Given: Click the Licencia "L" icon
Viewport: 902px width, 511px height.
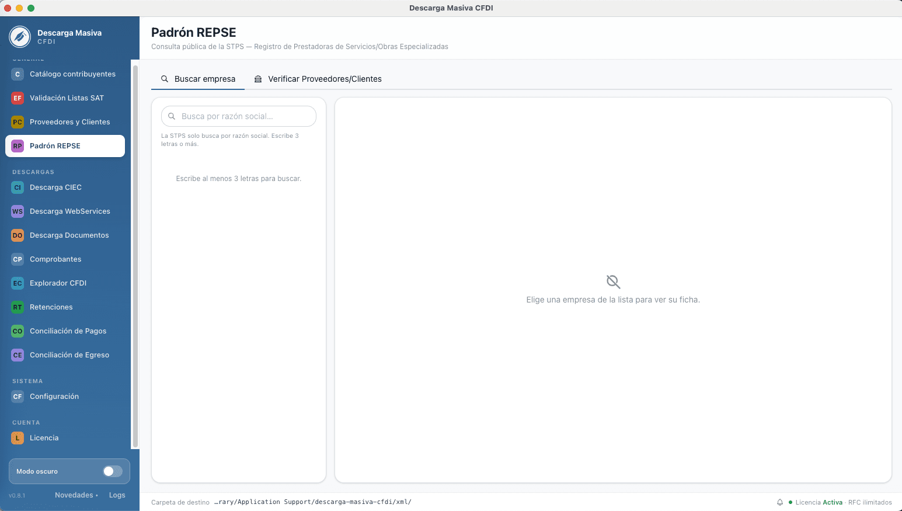Looking at the screenshot, I should (x=18, y=438).
